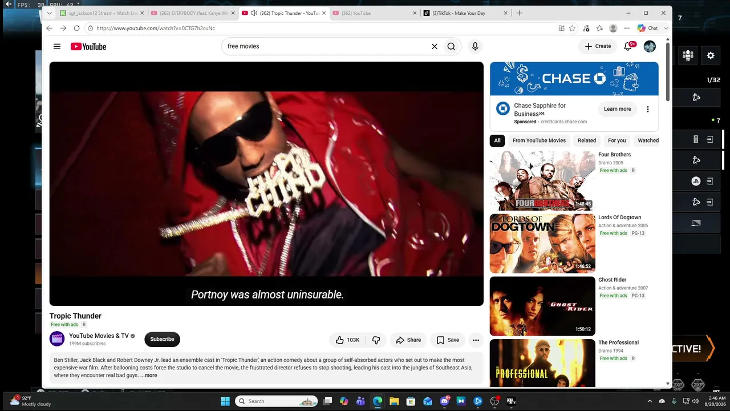730x411 pixels.
Task: Select the 'For you' filter chip
Action: coord(617,140)
